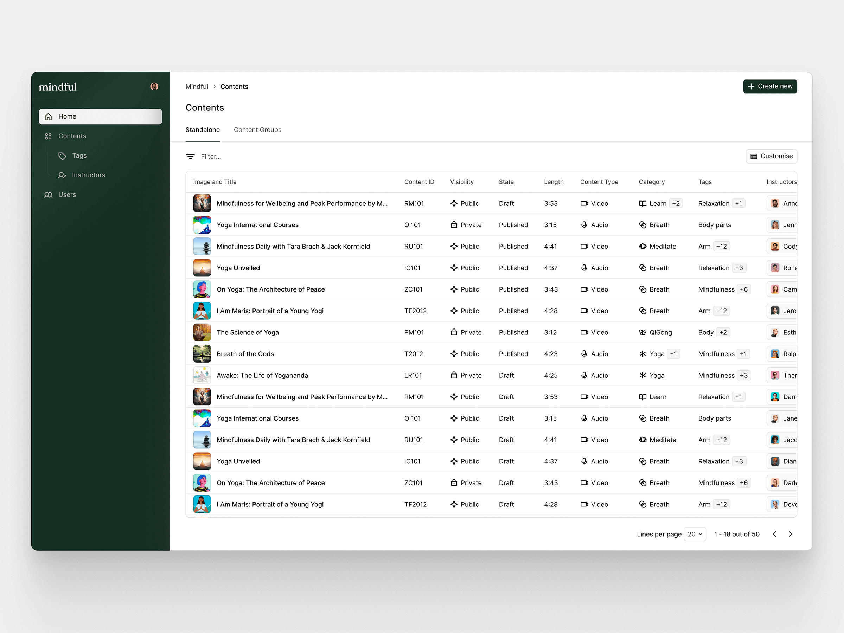Click the The Science of Yoga thumbnail
Image resolution: width=844 pixels, height=633 pixels.
pos(202,332)
